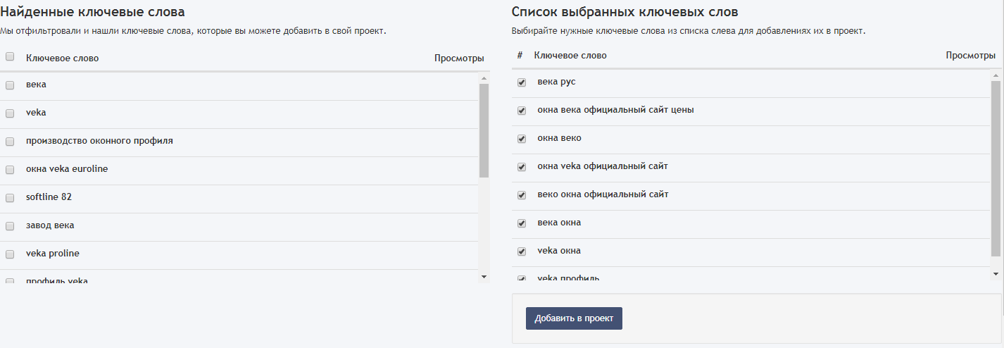This screenshot has width=1004, height=348.
Task: Deselect the 'окна веко' checkbox
Action: pos(522,139)
